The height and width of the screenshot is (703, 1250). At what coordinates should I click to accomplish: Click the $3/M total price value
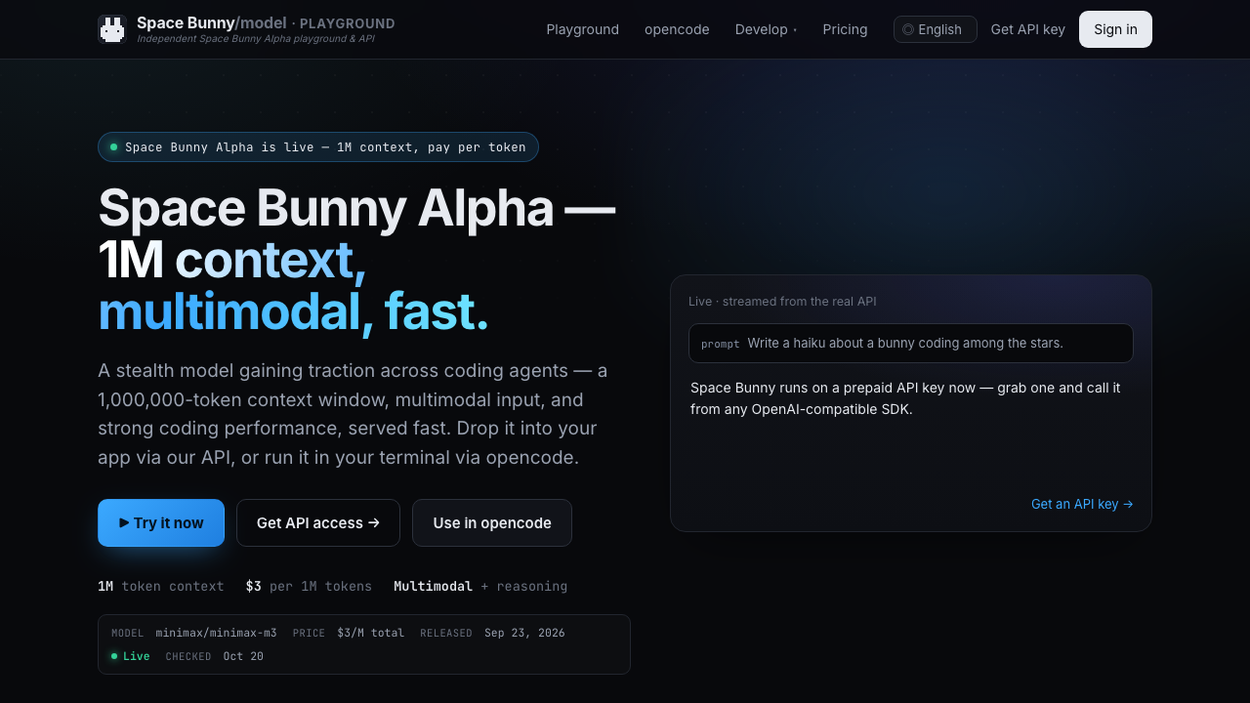(x=370, y=633)
